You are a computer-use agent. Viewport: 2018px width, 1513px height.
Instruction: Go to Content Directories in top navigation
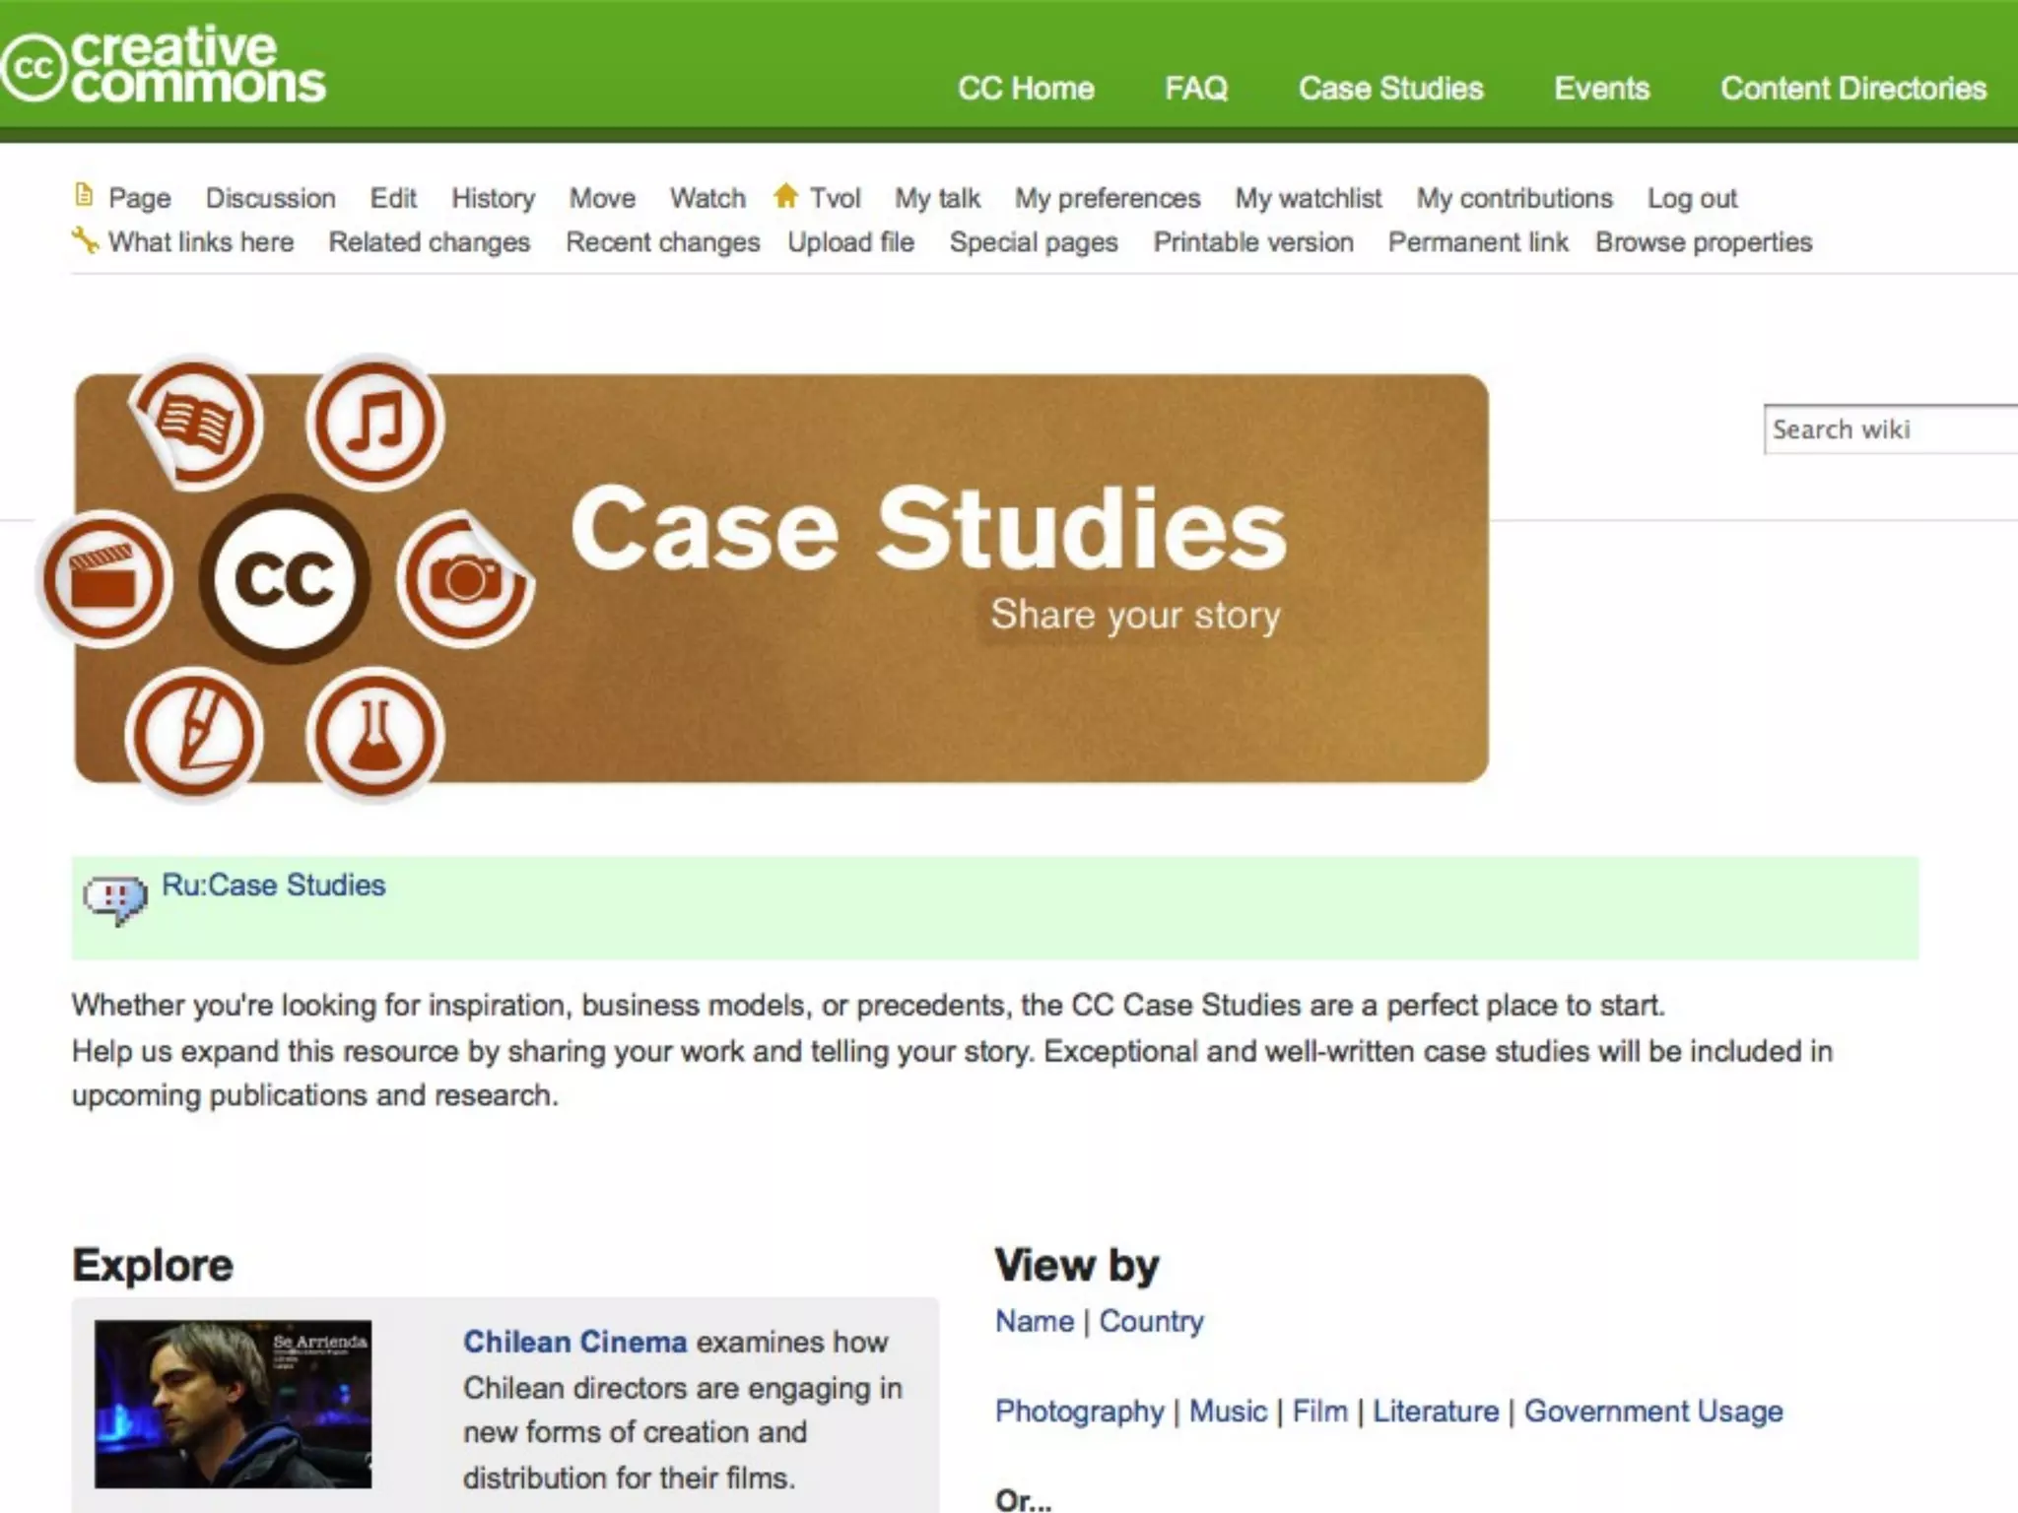point(1852,89)
